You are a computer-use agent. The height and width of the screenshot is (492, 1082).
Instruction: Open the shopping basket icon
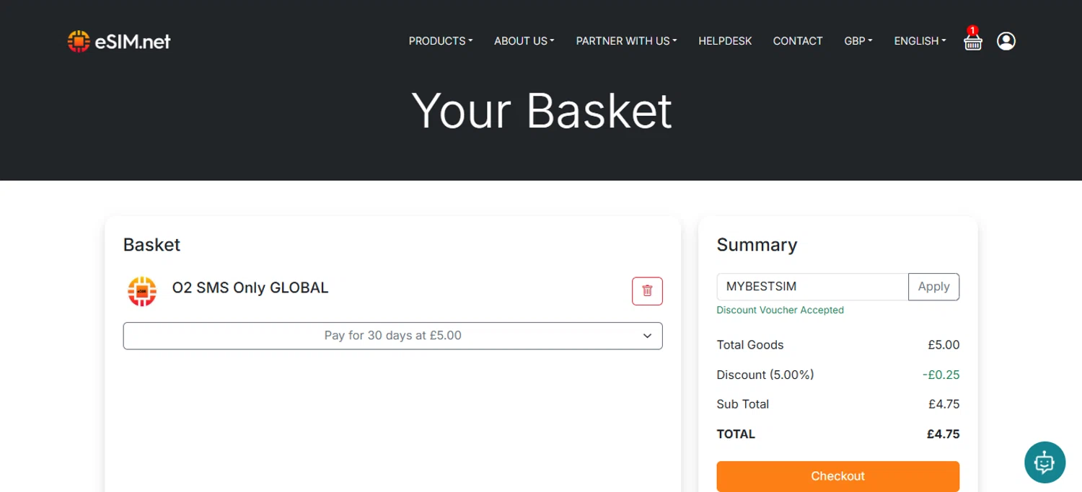(x=973, y=40)
